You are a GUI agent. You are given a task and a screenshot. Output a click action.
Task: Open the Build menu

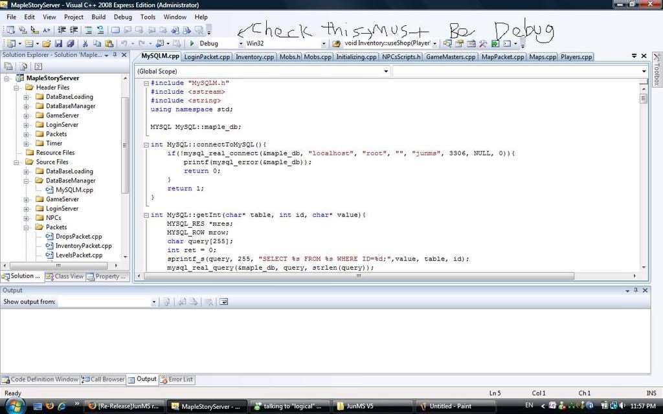[98, 17]
